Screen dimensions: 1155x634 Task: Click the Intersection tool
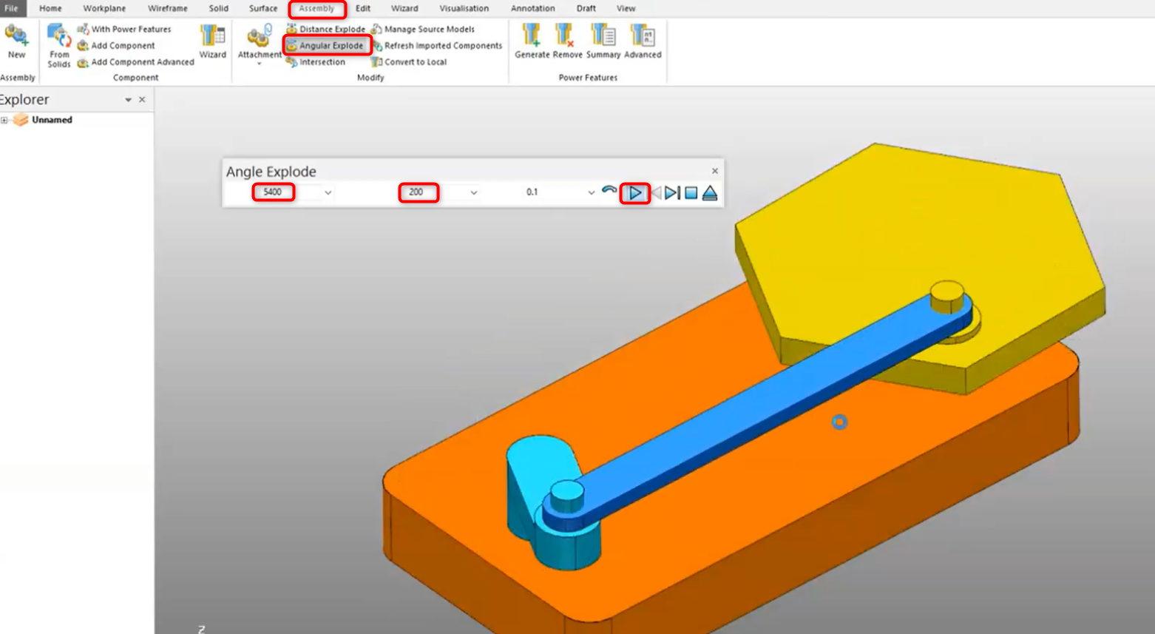coord(319,61)
